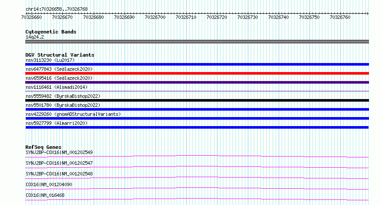Open variant label nsv5501780 (ByrskaBishop2022)
This screenshot has width=381, height=205.
[63, 105]
